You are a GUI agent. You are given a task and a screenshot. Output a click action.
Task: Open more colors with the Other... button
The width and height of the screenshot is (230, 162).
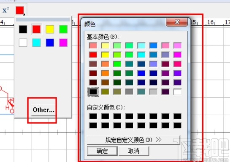point(43,110)
